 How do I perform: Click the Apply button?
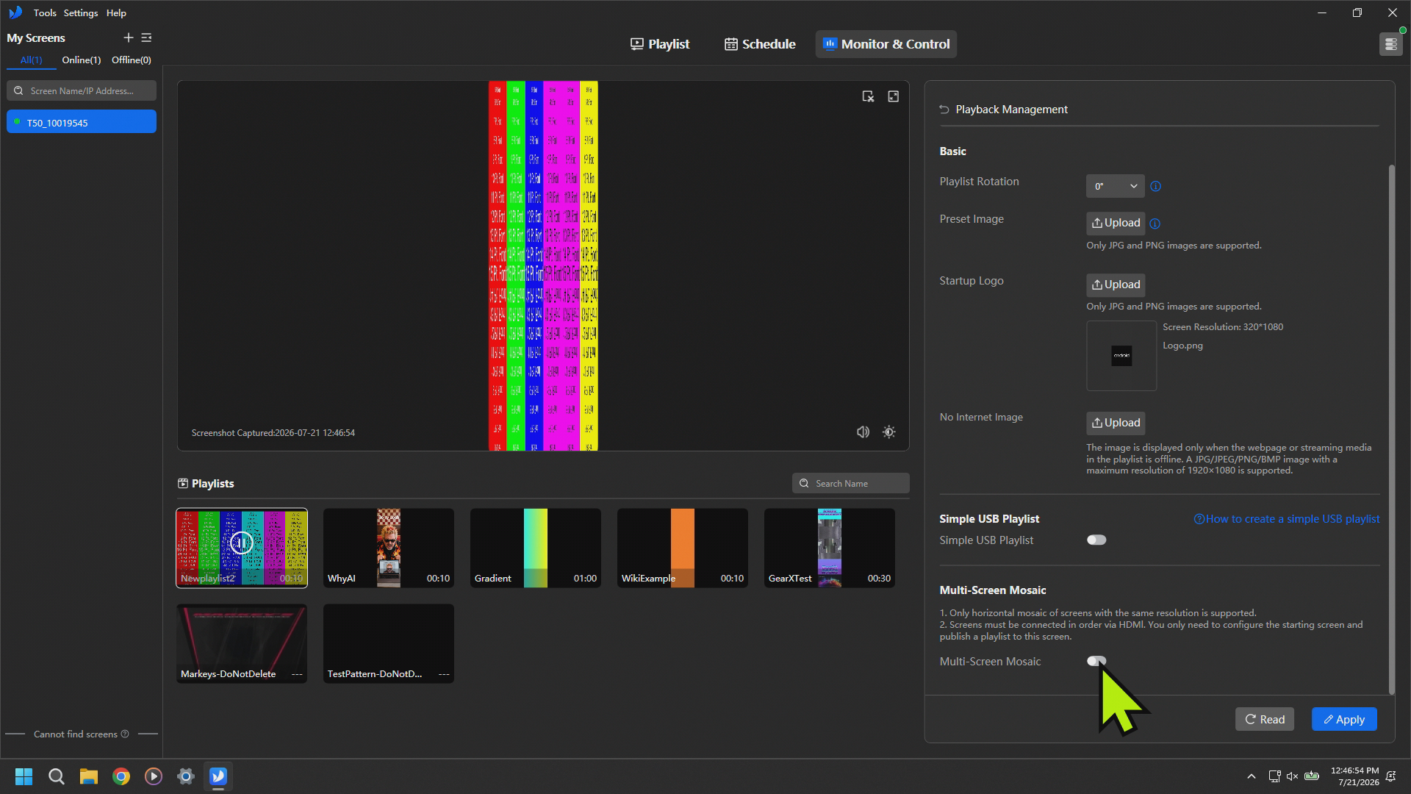[1344, 719]
